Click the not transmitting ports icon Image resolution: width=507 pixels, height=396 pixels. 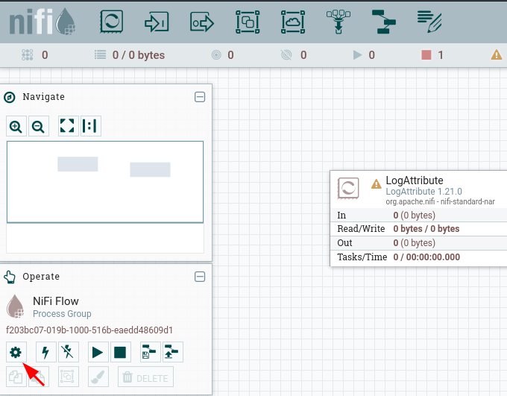[x=286, y=55]
